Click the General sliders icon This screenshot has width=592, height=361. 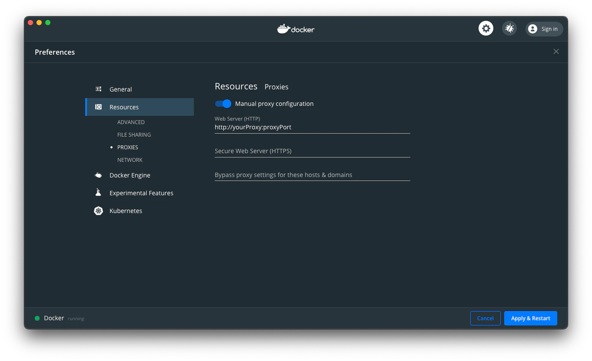(99, 89)
